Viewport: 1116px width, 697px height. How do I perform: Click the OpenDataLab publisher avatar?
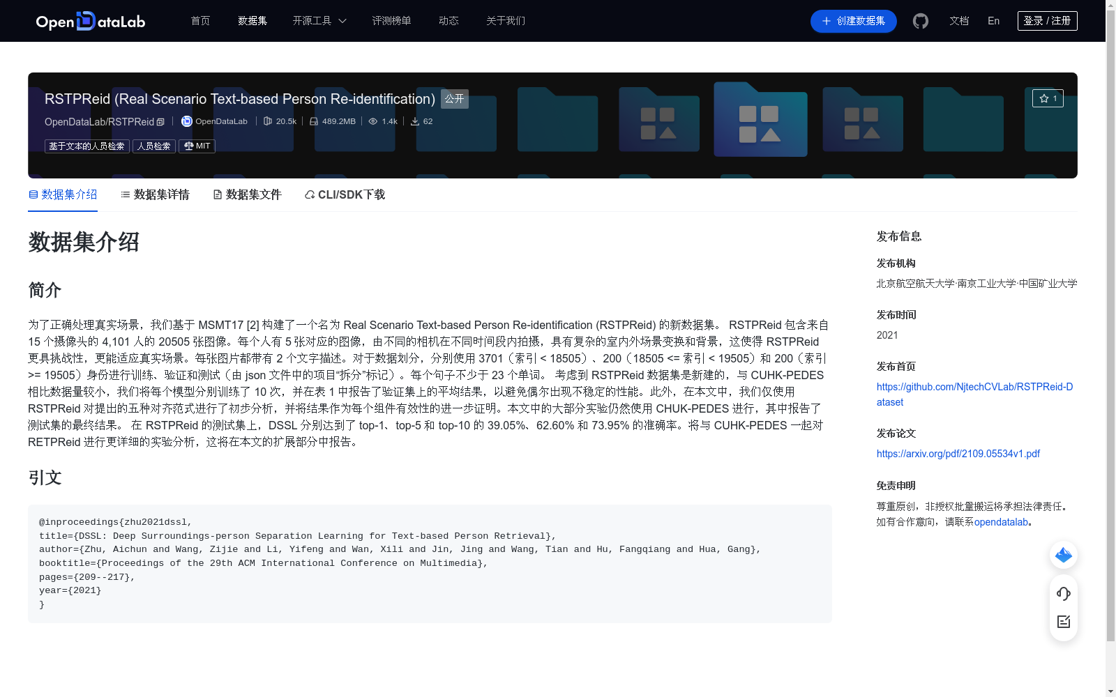(186, 121)
